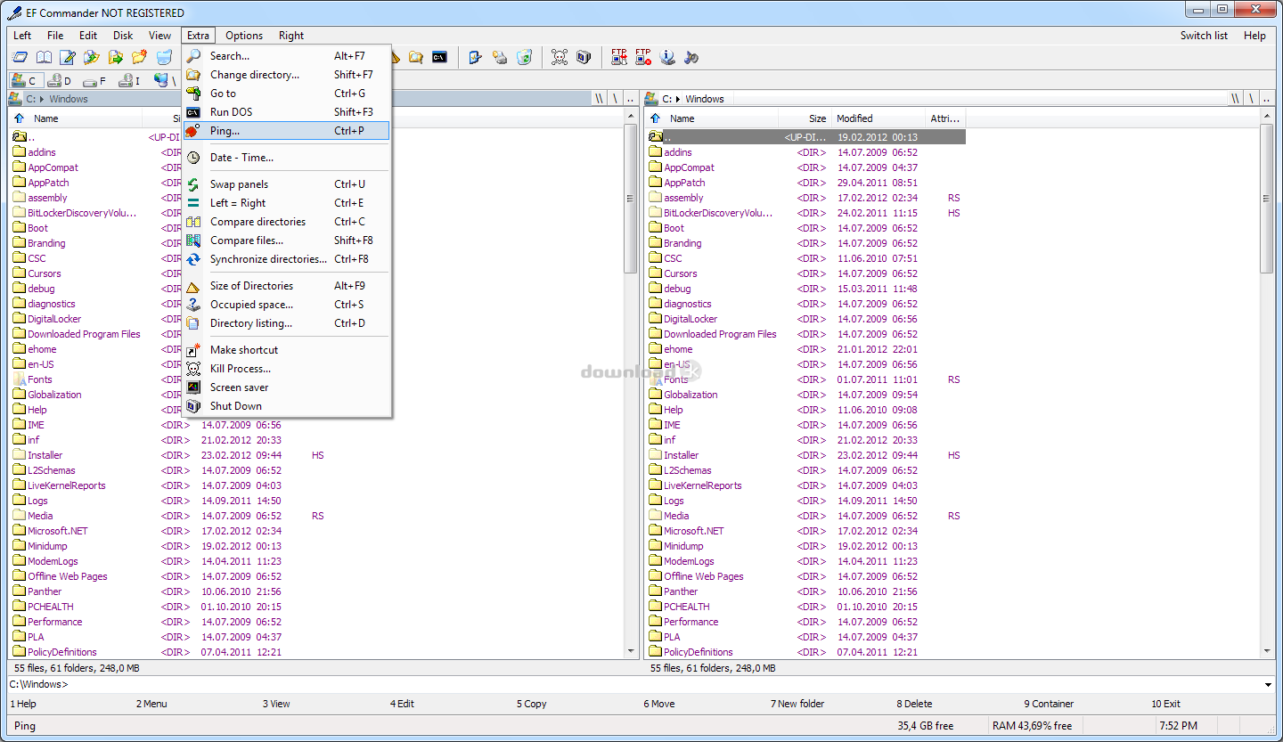The image size is (1283, 742).
Task: Click the green recycle bin toolbar icon
Action: (524, 58)
